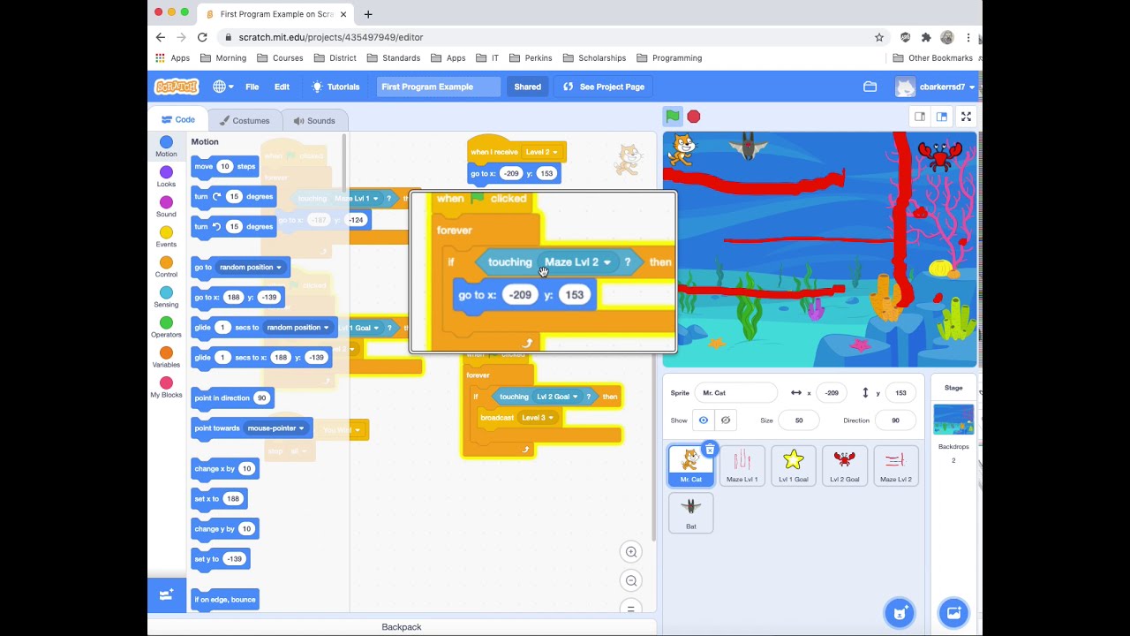The image size is (1130, 636).
Task: Open the Edit menu
Action: click(x=282, y=87)
